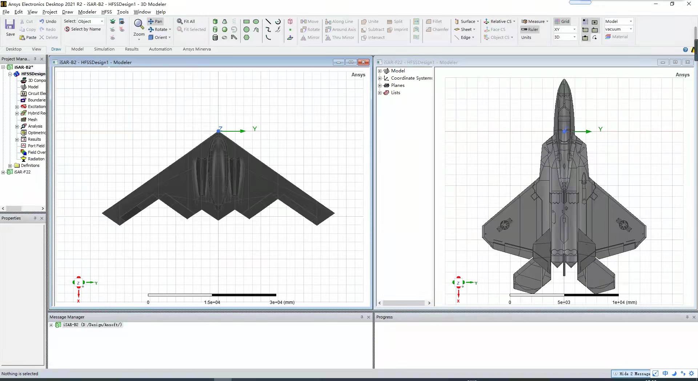
Task: Select the equation-based curve tool
Action: point(278,29)
